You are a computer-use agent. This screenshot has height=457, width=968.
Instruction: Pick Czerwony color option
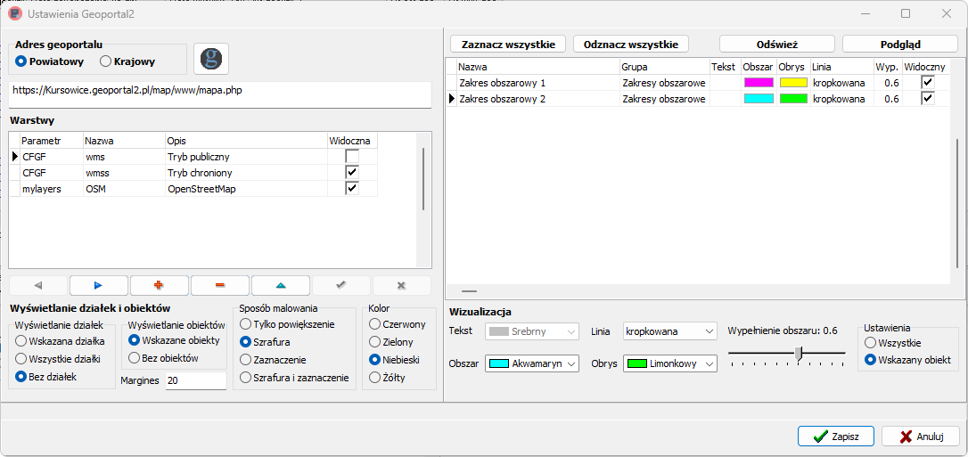click(x=398, y=323)
